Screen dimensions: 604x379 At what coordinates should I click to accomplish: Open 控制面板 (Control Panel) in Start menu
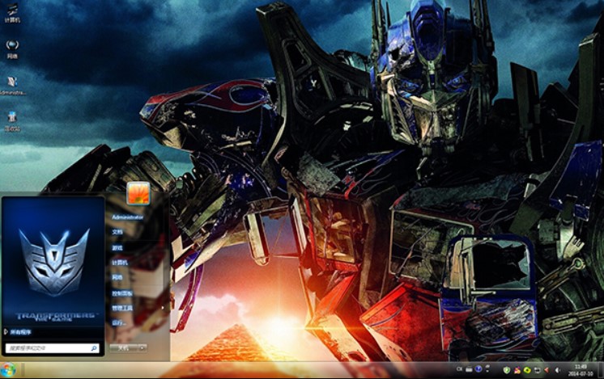coord(122,293)
